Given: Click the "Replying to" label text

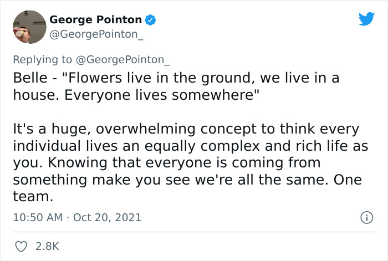Looking at the screenshot, I should coord(42,60).
